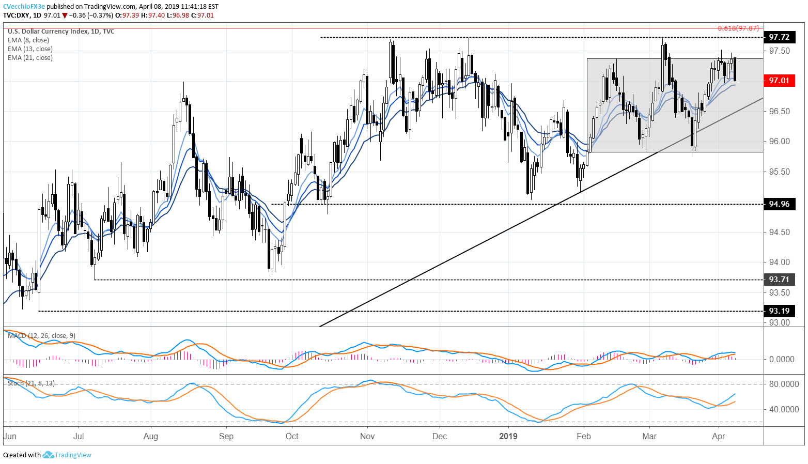The image size is (808, 464).
Task: Click the O:97.39 open value in header
Action: coord(127,16)
